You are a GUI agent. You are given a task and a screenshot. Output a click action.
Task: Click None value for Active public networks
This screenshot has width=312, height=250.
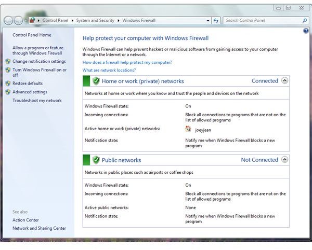[x=190, y=207]
